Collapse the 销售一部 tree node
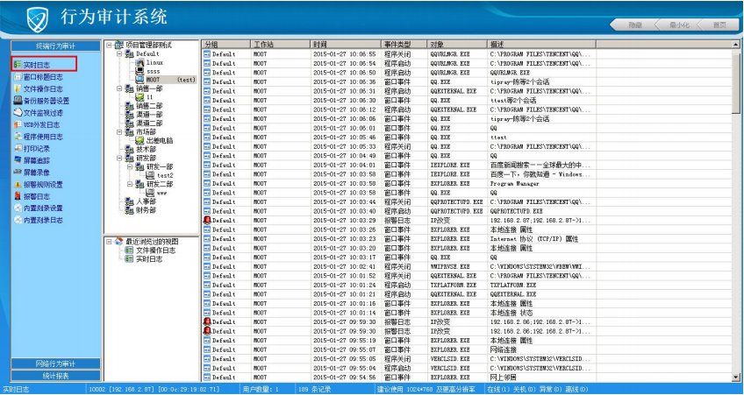This screenshot has width=744, height=395. 119,88
